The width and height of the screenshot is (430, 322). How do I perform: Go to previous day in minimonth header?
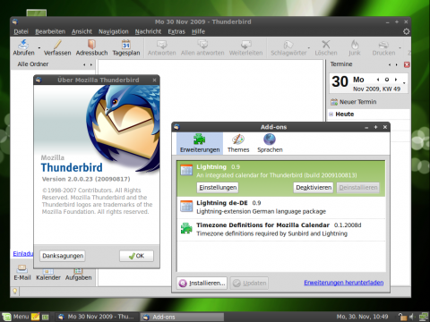click(x=378, y=80)
